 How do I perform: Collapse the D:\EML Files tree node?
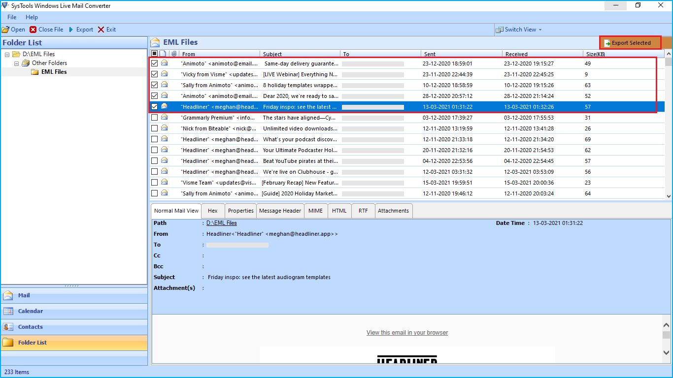(7, 54)
